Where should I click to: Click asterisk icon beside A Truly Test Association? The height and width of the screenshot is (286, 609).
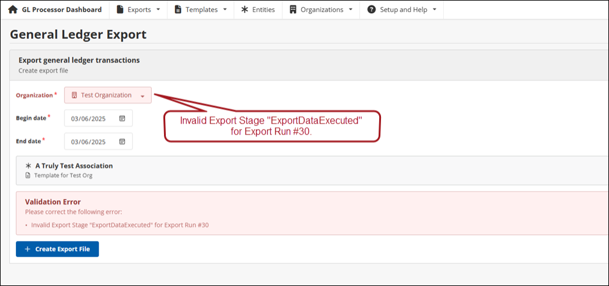[28, 166]
